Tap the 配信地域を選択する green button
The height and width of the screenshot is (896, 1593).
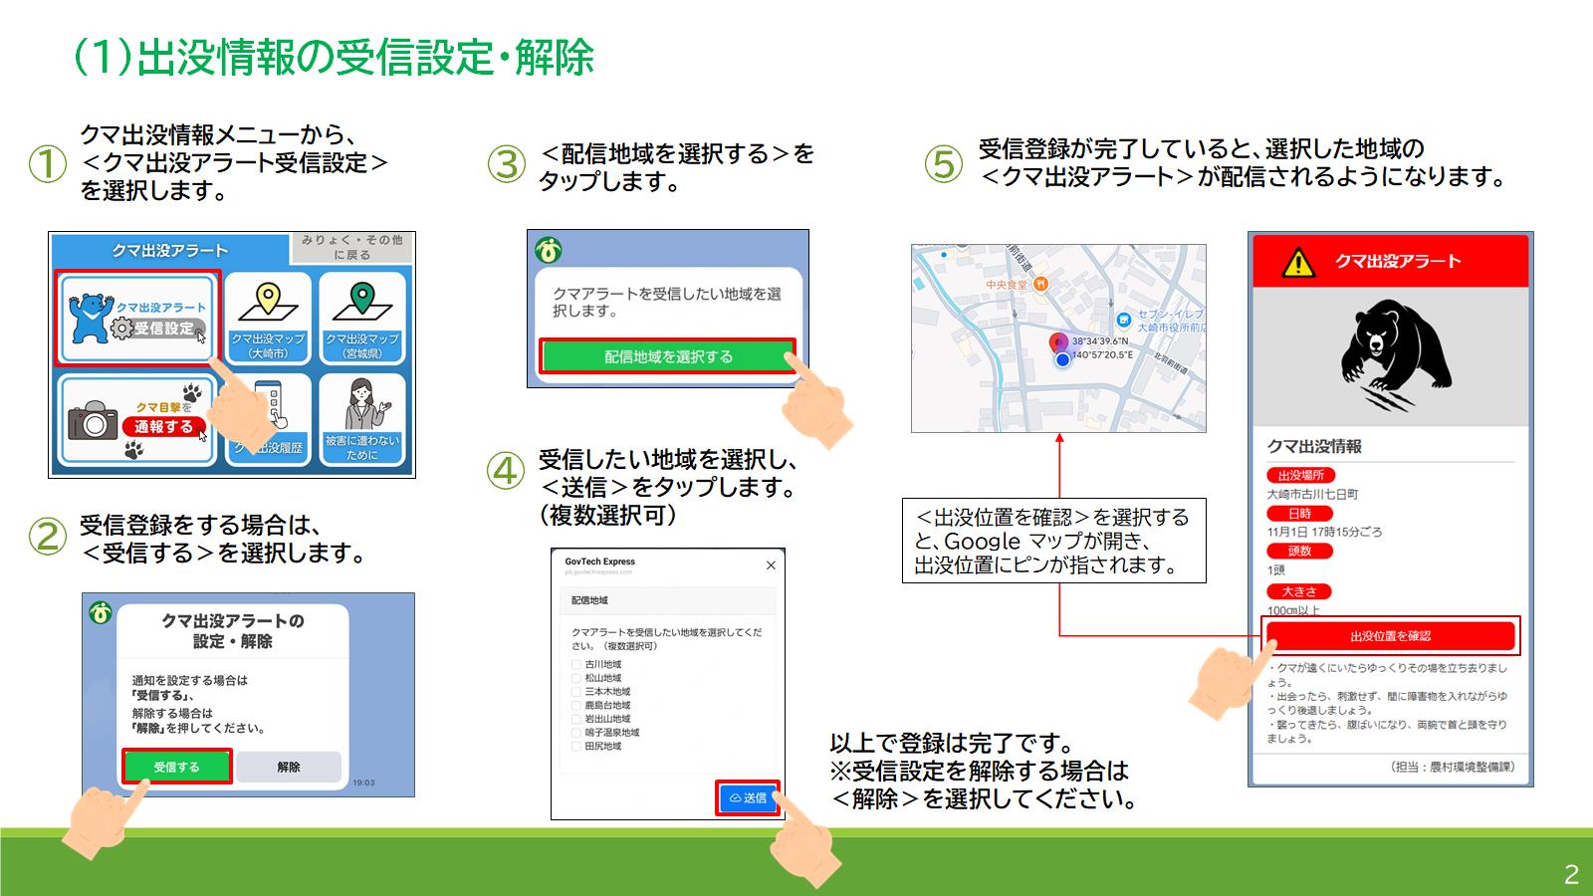coord(667,354)
